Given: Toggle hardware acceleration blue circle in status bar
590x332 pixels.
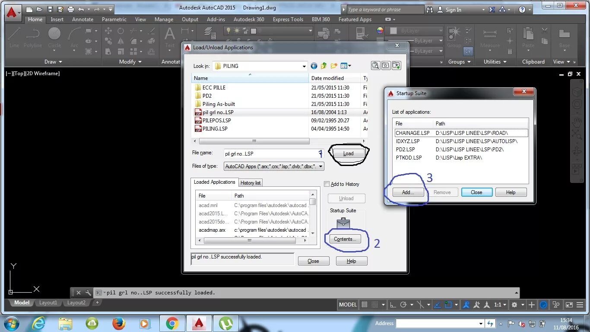Looking at the screenshot, I should pyautogui.click(x=544, y=305).
